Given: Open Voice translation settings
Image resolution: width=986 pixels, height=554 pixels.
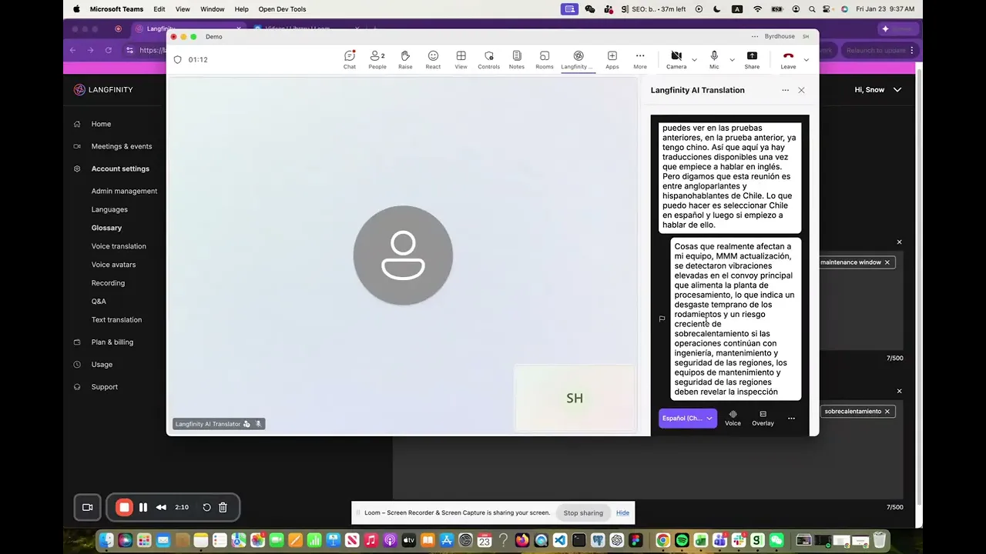Looking at the screenshot, I should coord(119,246).
